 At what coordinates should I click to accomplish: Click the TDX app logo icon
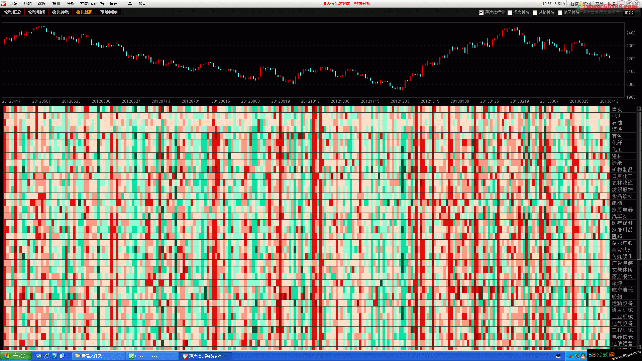click(3, 3)
